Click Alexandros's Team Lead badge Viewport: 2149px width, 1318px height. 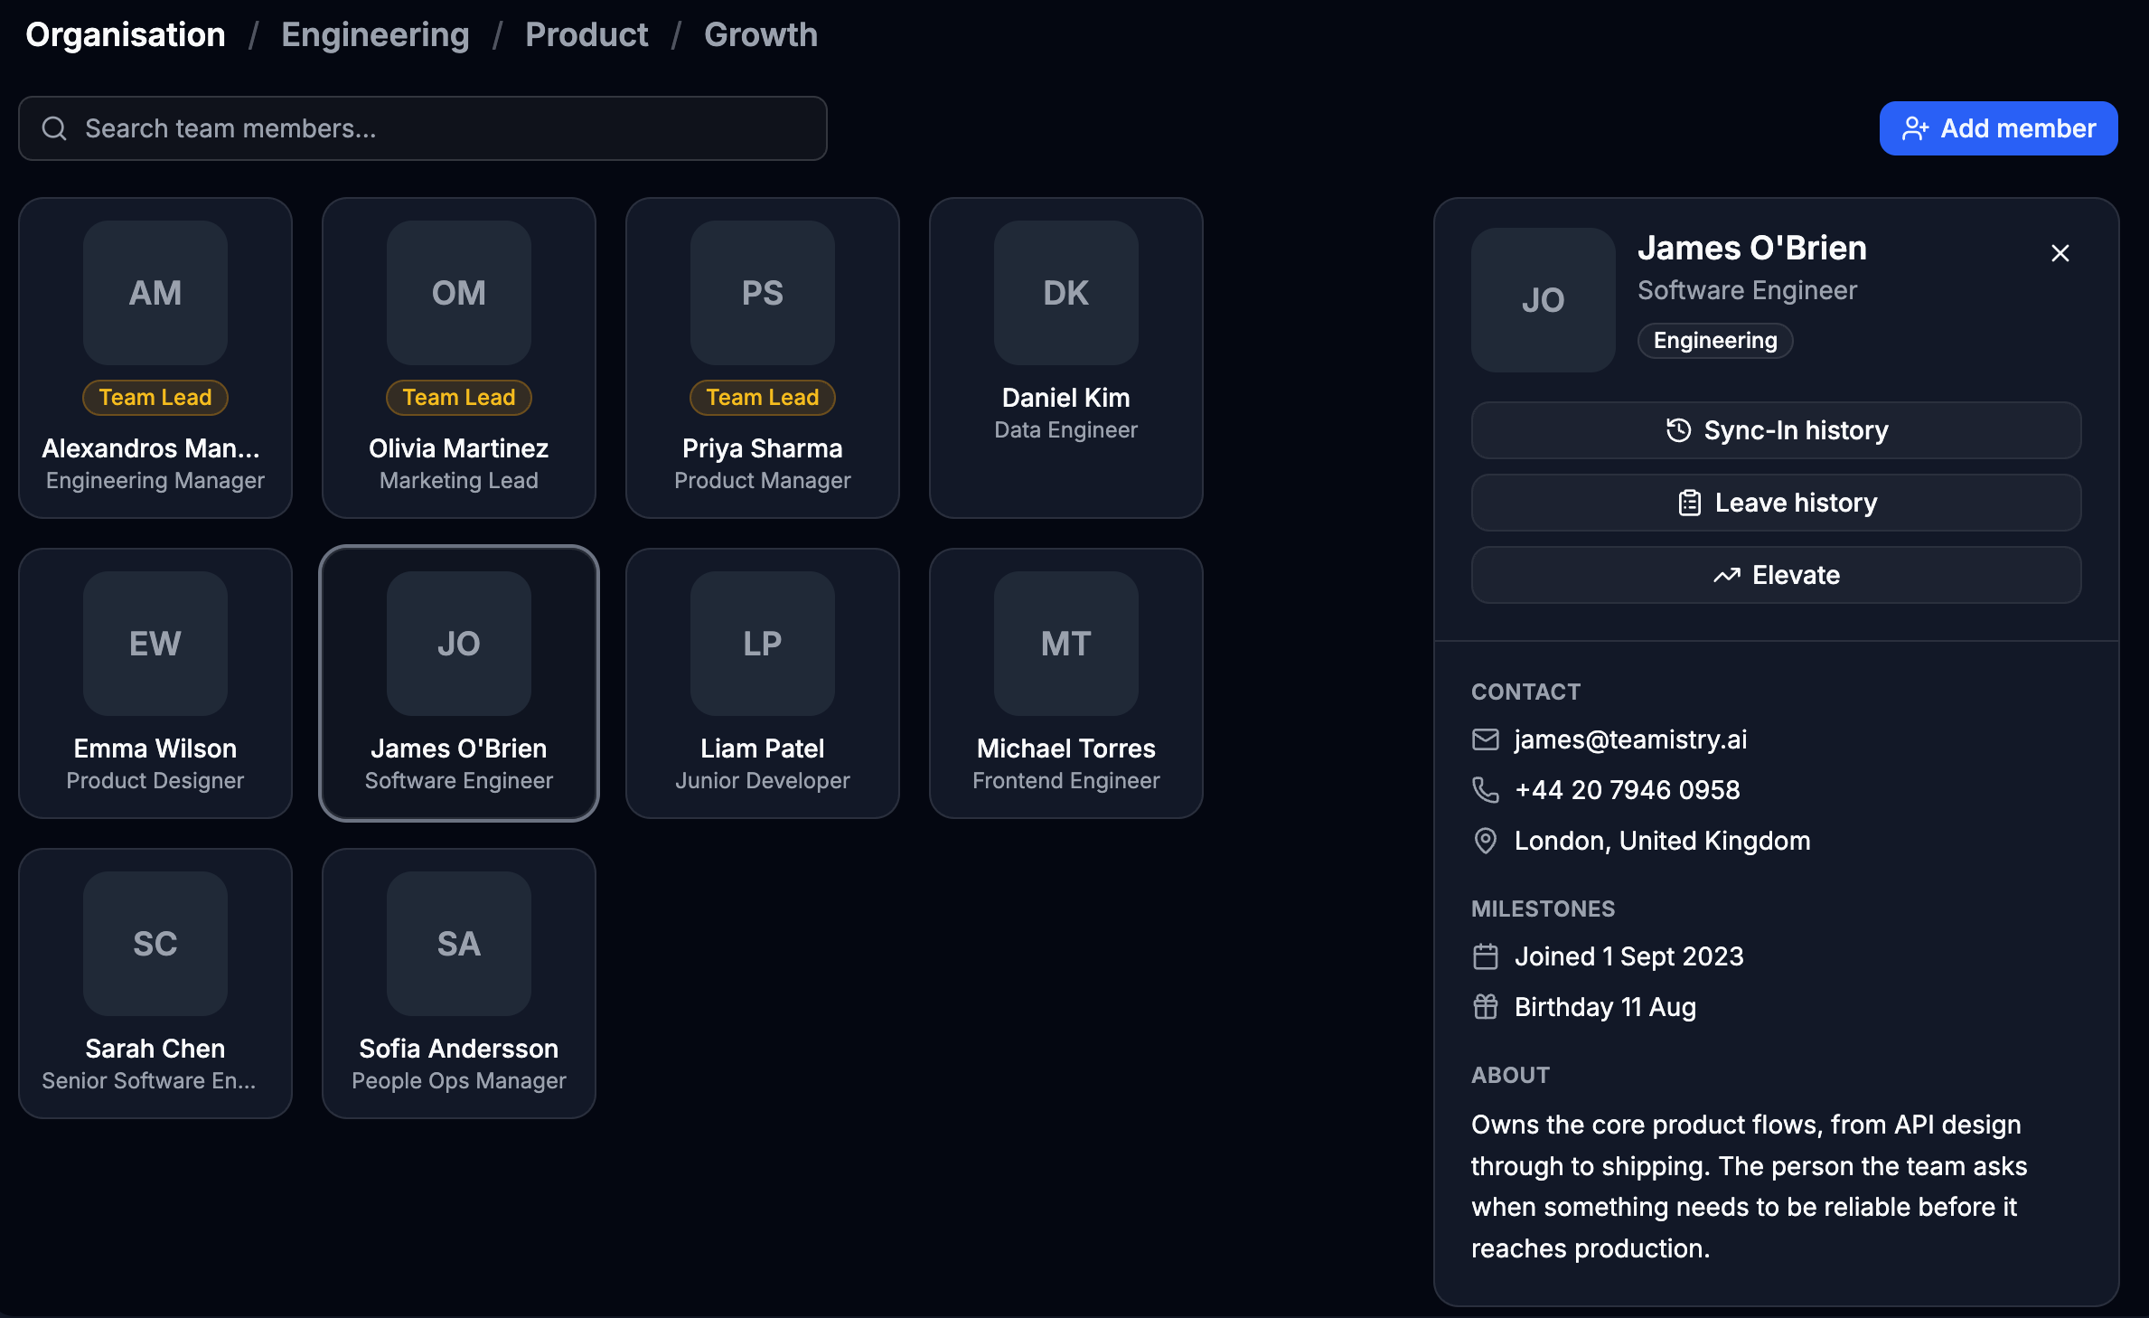tap(155, 397)
